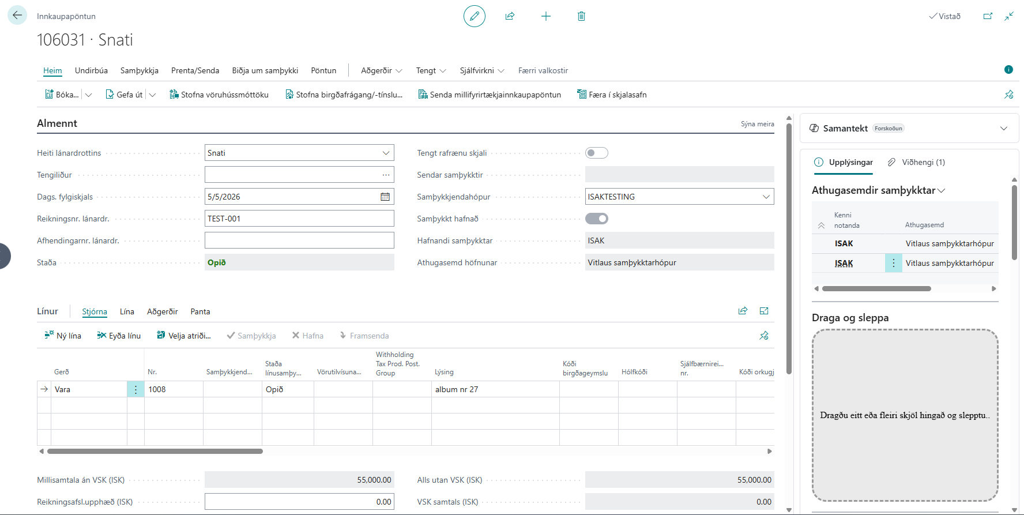Screen dimensions: 1024x515
Task: Open the Samþykkjendahópur dropdown
Action: click(x=766, y=197)
